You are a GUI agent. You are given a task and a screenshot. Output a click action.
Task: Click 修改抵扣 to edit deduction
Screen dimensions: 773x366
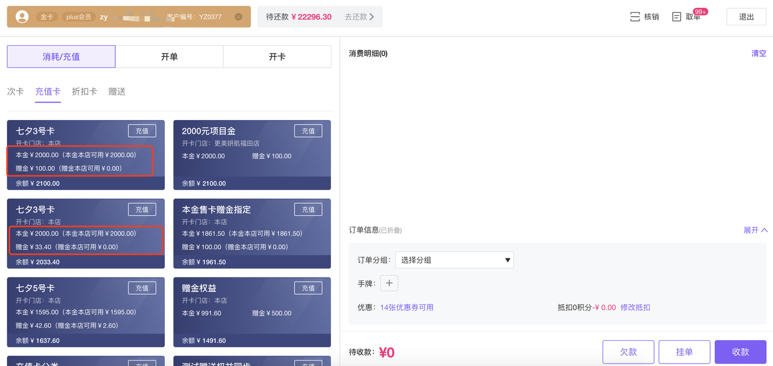click(x=635, y=308)
